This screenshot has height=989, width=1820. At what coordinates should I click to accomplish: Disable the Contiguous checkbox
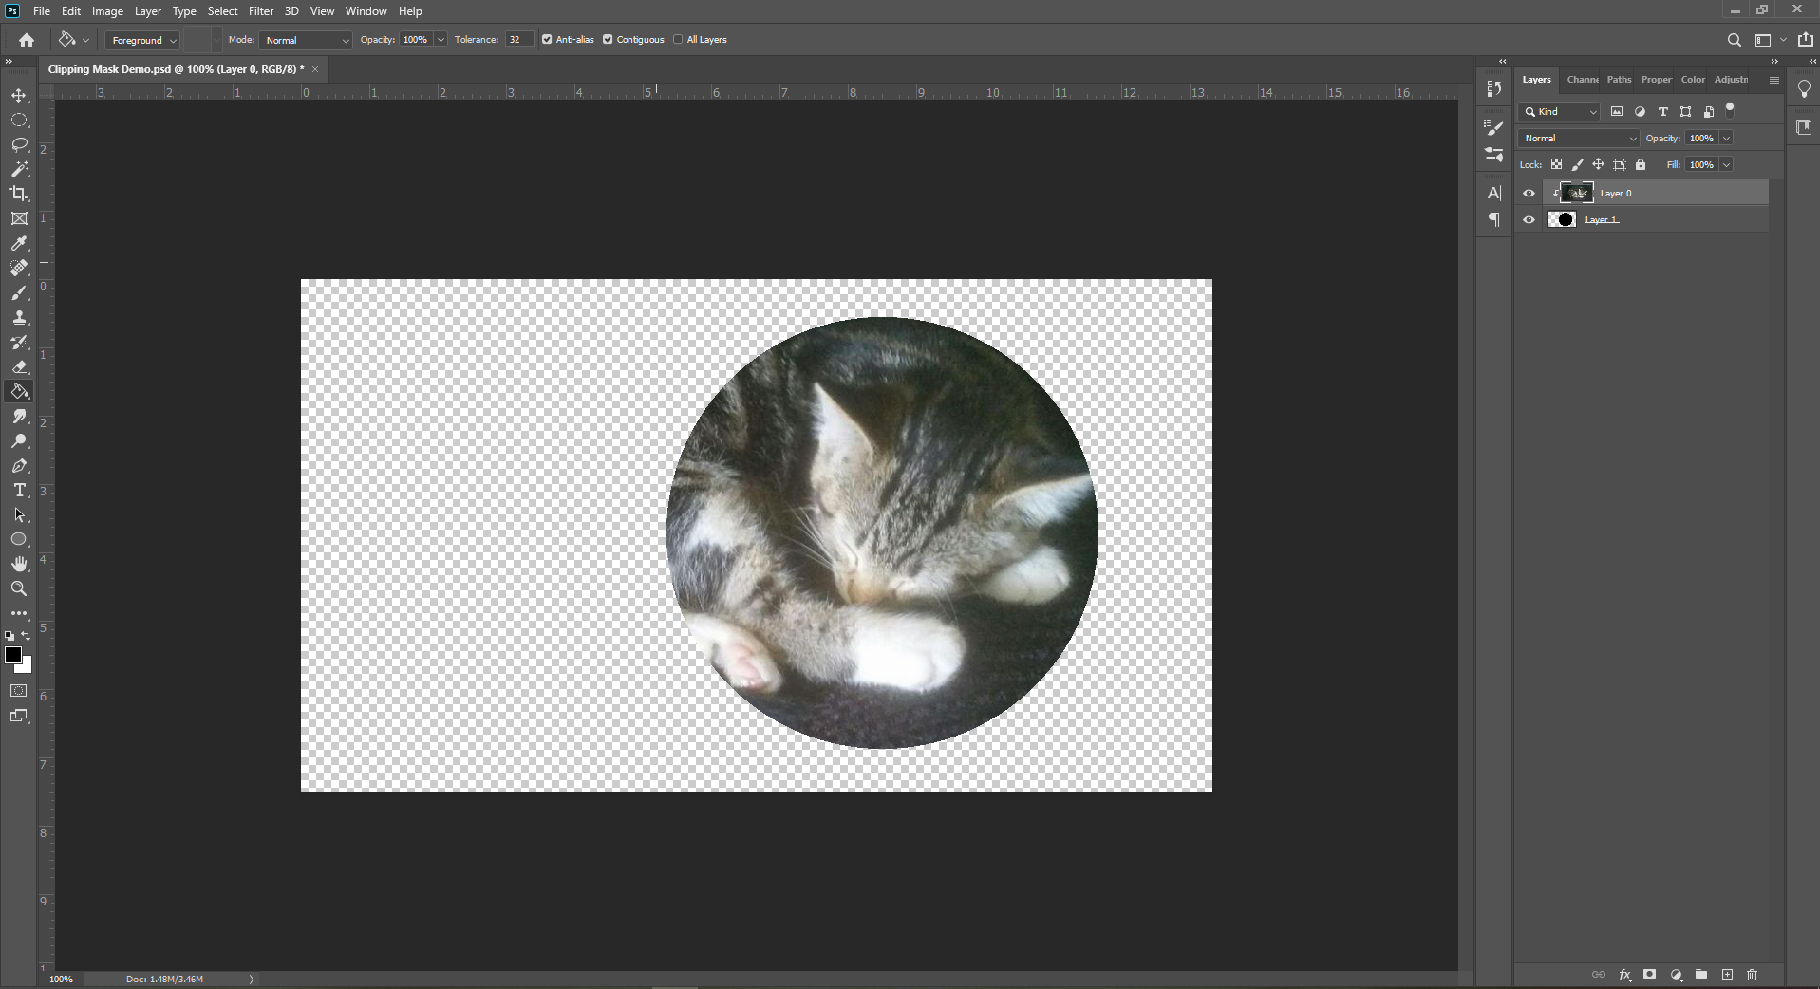coord(609,39)
